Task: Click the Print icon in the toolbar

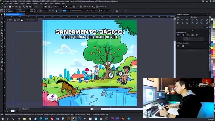Action: point(20,7)
